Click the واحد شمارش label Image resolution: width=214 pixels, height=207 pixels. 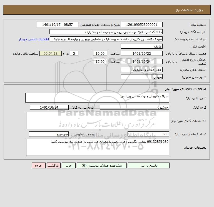tap(84, 134)
